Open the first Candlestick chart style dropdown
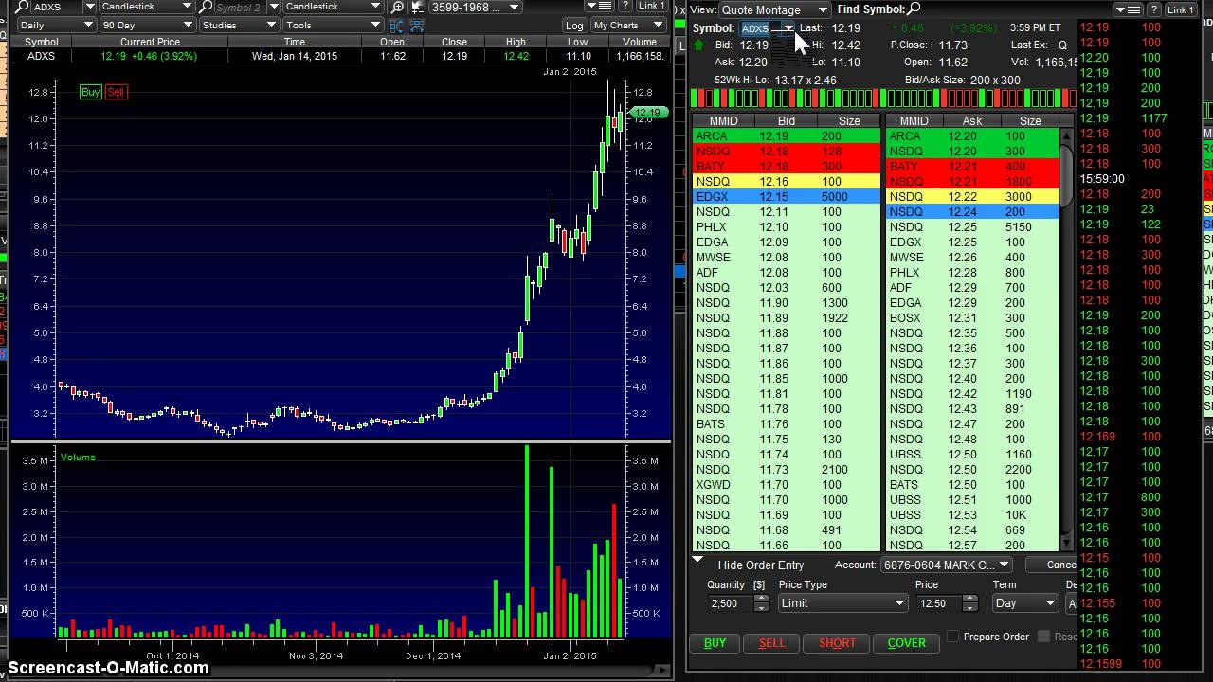Image resolution: width=1213 pixels, height=682 pixels. pyautogui.click(x=146, y=7)
